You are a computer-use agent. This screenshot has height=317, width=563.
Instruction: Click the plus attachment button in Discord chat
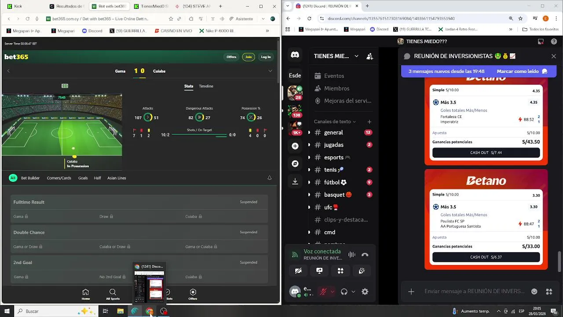(411, 291)
